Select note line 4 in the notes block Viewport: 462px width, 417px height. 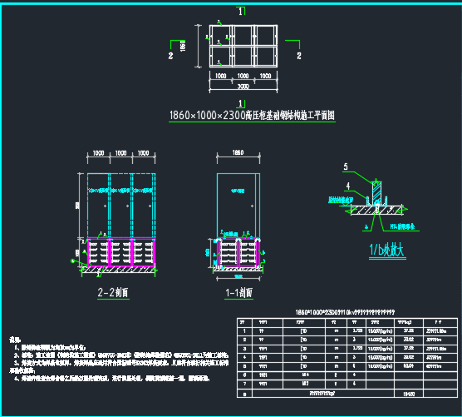pos(112,379)
